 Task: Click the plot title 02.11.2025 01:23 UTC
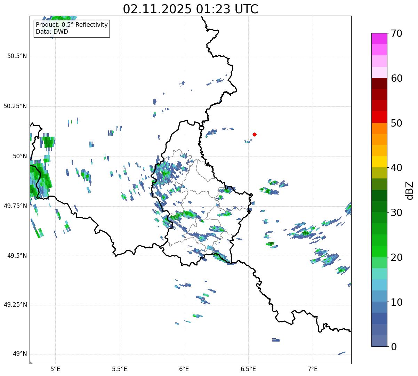click(191, 9)
